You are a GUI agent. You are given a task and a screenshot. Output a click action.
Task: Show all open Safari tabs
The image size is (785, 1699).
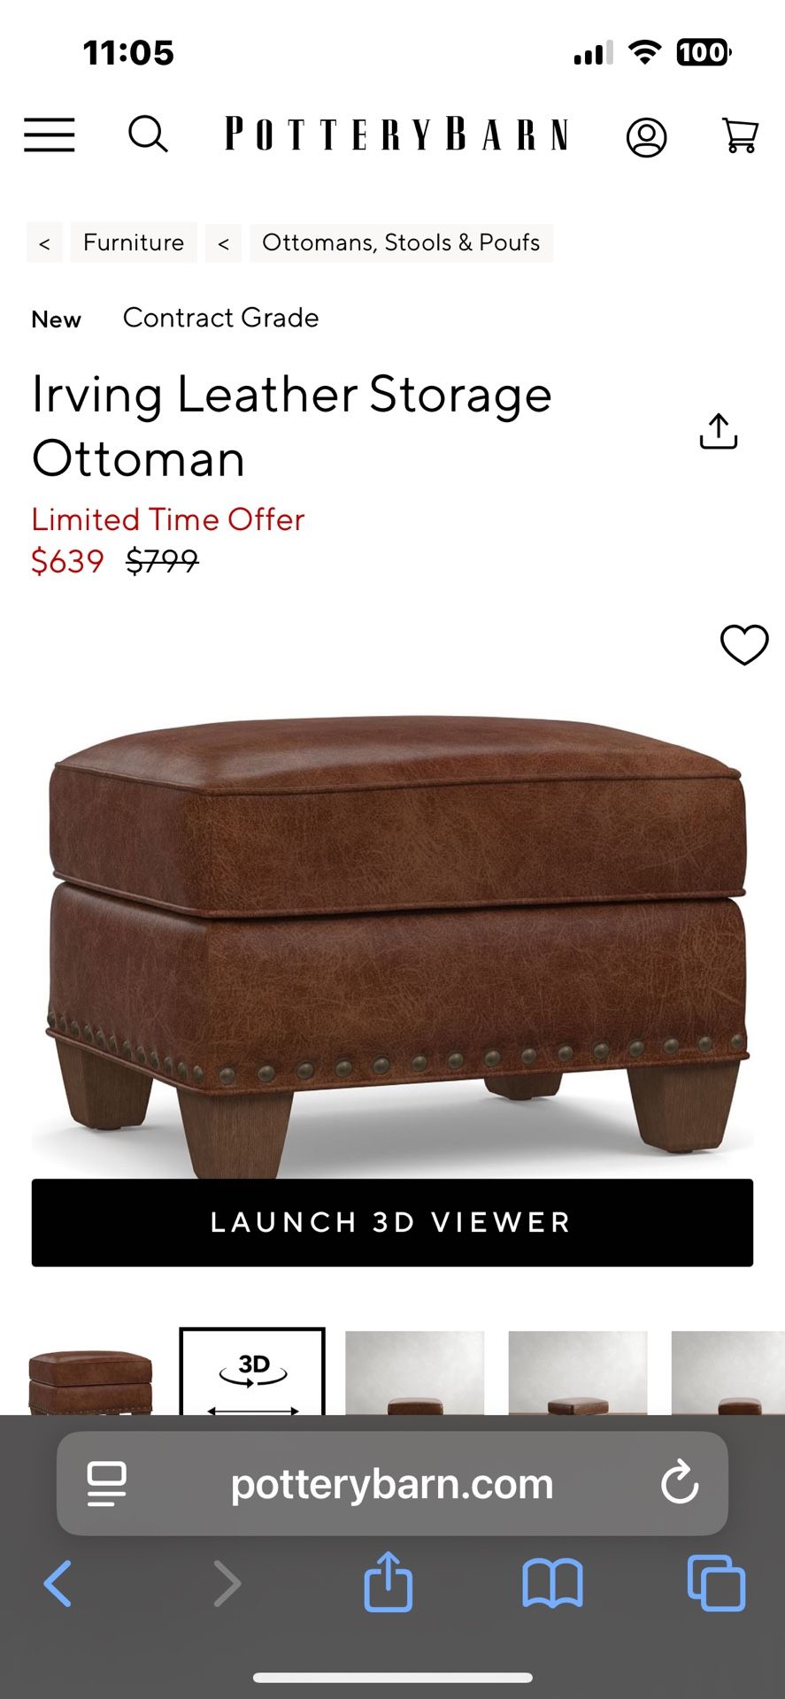716,1583
